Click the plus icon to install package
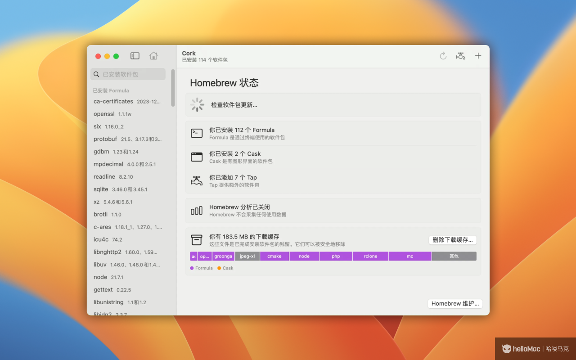576x360 pixels. coord(478,56)
